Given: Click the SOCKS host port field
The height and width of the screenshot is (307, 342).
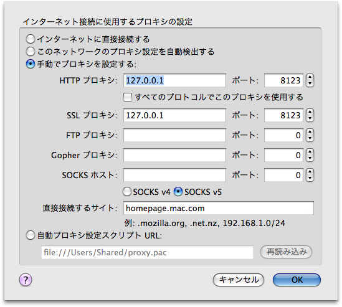Looking at the screenshot, I should coord(283,175).
